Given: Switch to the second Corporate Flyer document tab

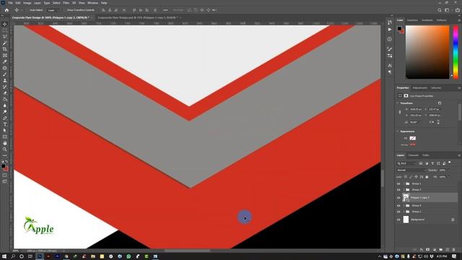Looking at the screenshot, I should click(x=138, y=17).
